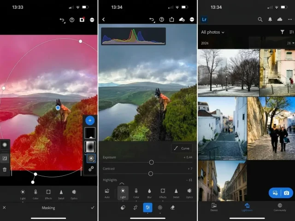Tap the mask intersect dots icon
The height and width of the screenshot is (221, 295).
[91, 169]
